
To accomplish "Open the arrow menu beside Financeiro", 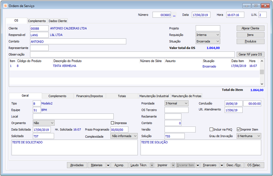I will [x=222, y=165].
